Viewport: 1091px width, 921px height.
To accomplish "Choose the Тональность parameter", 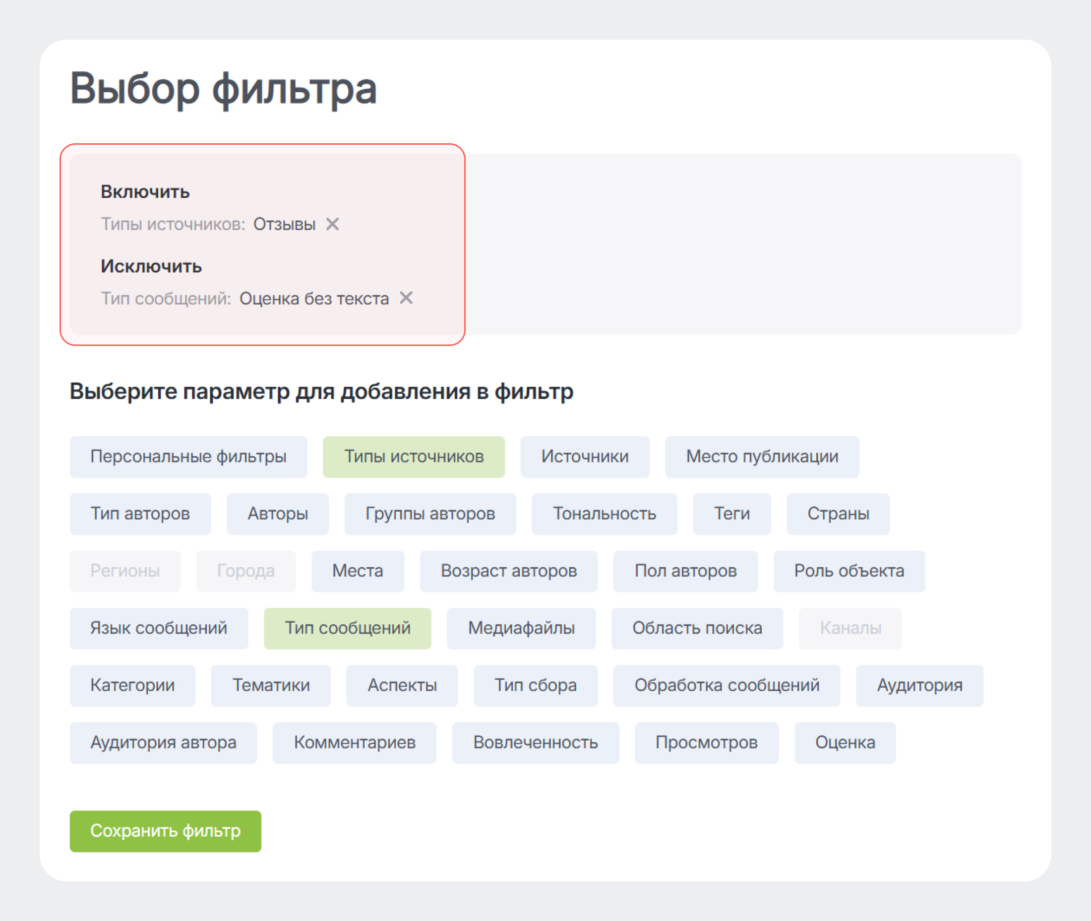I will (604, 514).
